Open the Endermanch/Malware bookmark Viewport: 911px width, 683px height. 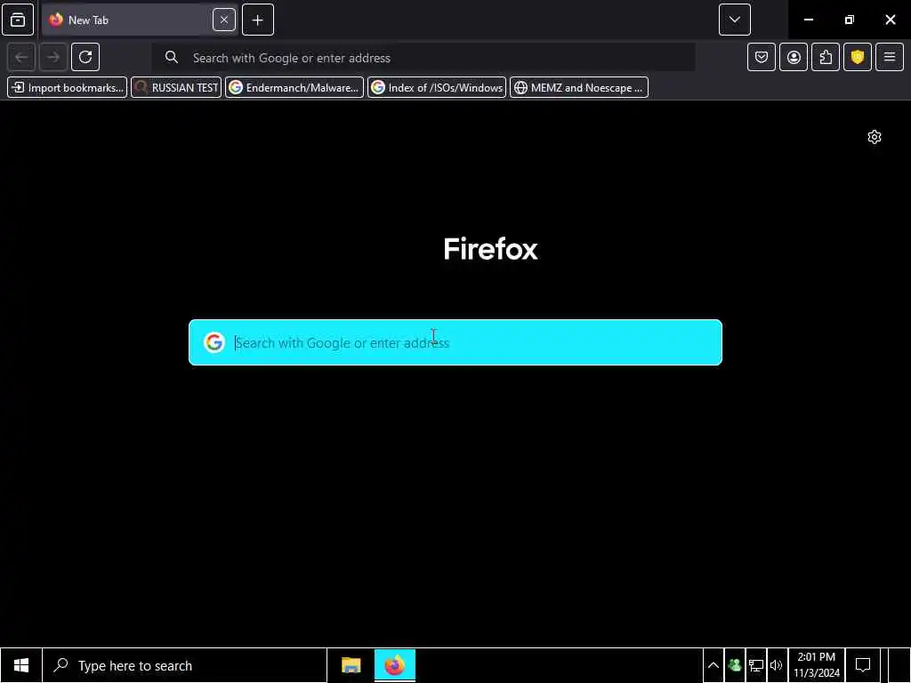click(x=294, y=88)
